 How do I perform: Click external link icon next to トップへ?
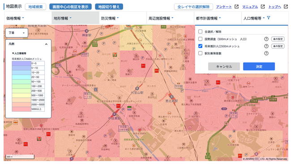pos(286,7)
